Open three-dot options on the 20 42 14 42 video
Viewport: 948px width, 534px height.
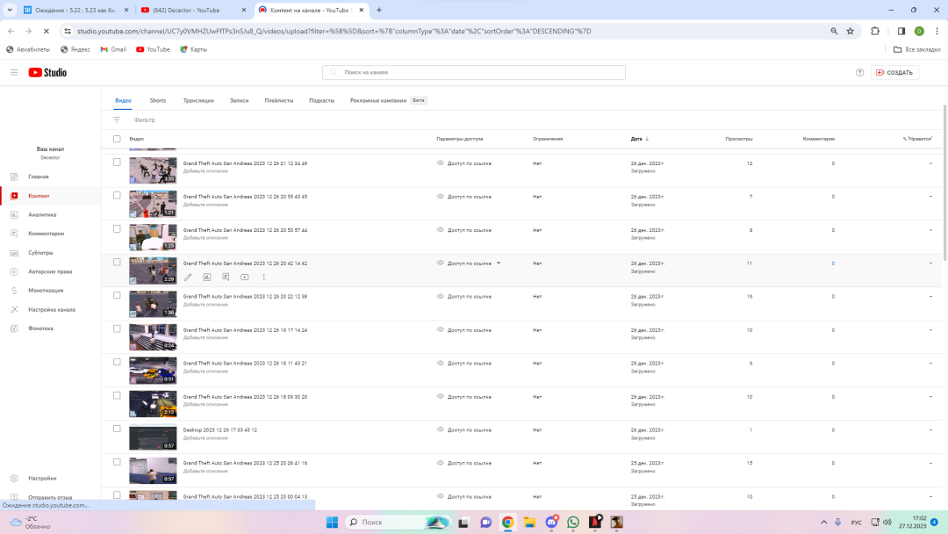coord(263,277)
